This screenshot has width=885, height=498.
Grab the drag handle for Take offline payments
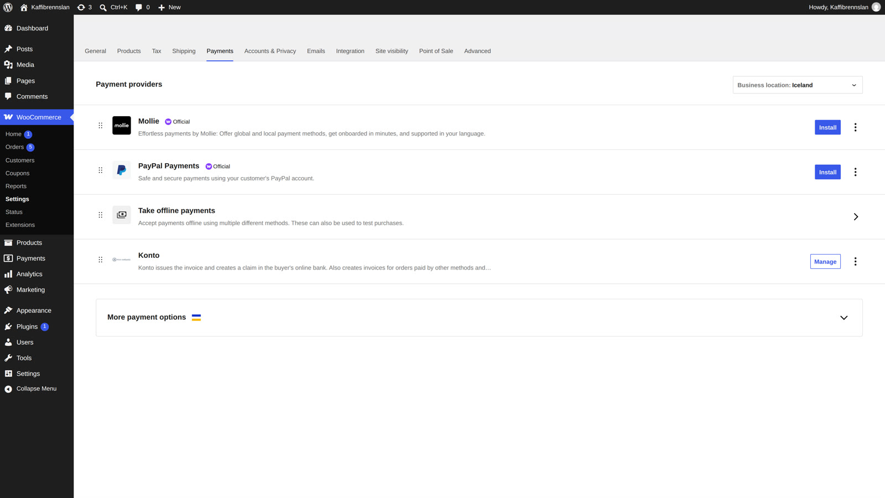click(100, 215)
